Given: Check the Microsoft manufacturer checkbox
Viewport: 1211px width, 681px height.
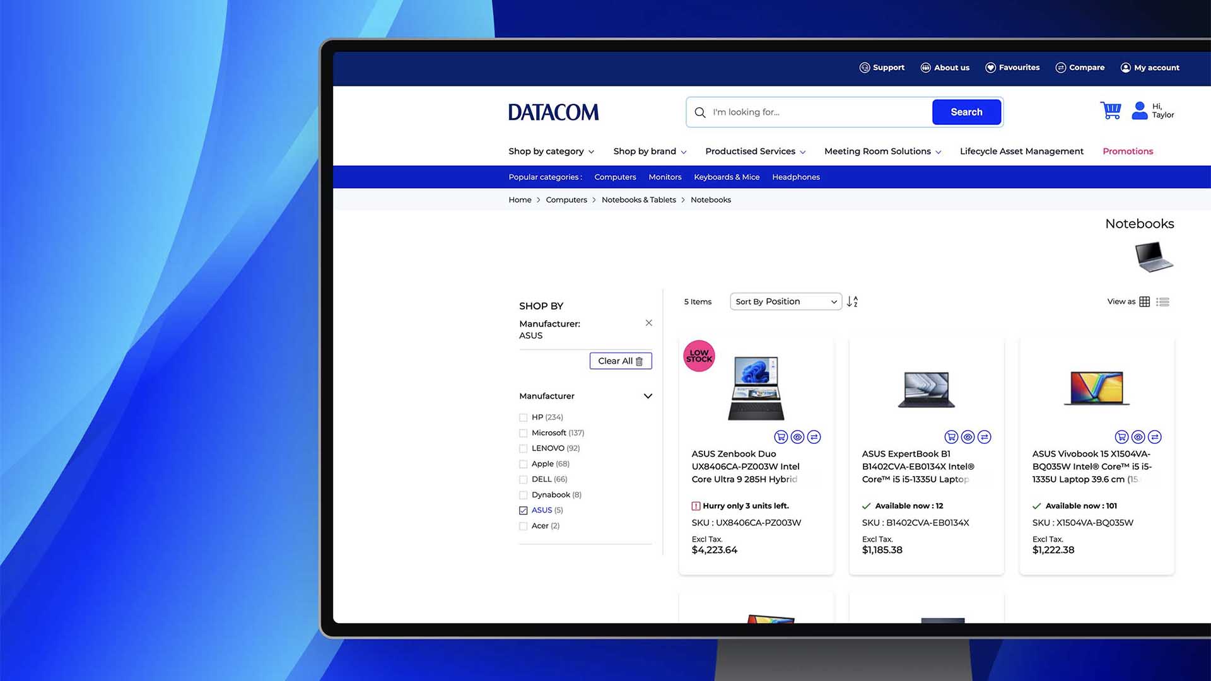Looking at the screenshot, I should 523,433.
